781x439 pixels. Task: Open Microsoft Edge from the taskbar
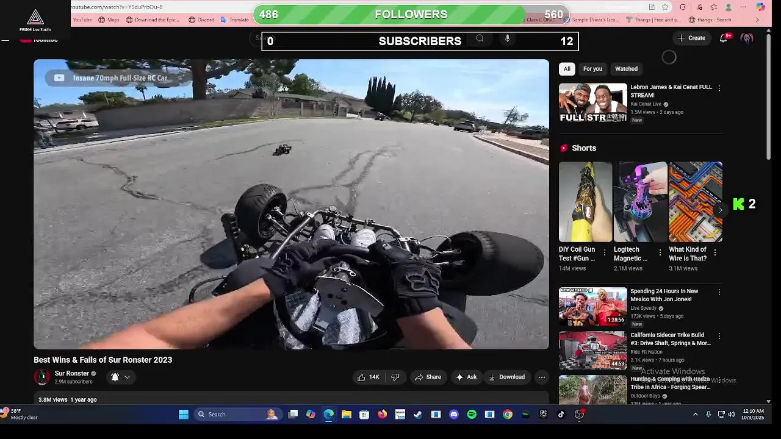(x=329, y=415)
